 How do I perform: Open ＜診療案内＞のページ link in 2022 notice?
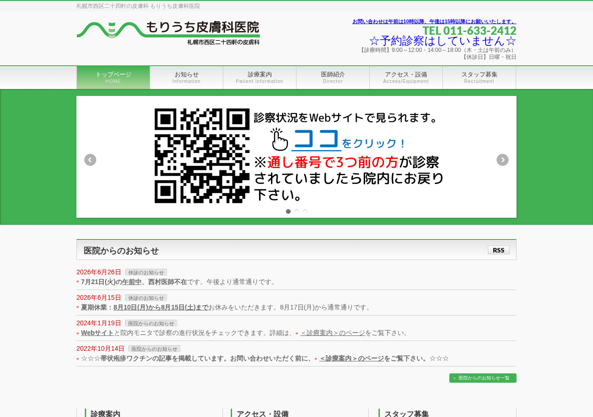click(351, 358)
